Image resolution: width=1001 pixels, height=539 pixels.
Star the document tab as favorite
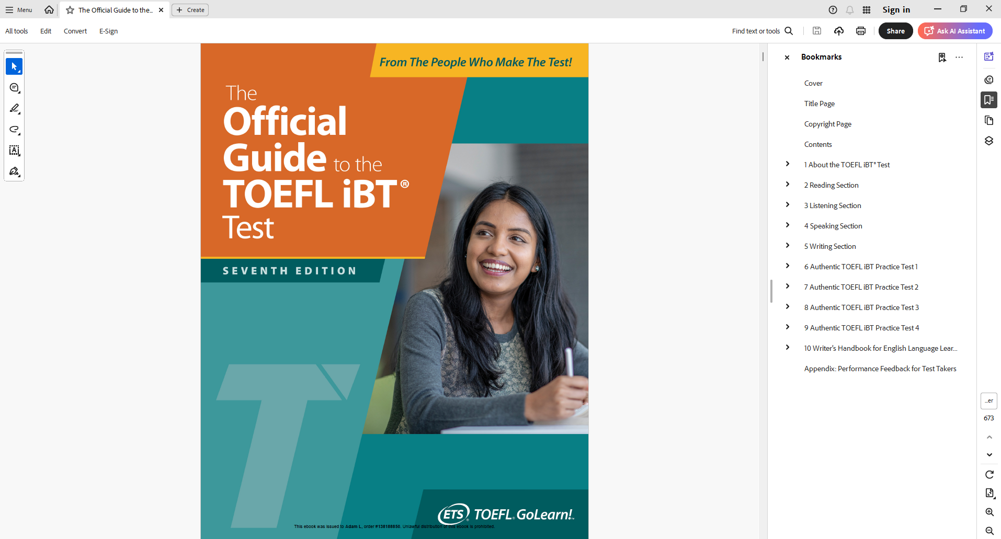click(x=70, y=10)
